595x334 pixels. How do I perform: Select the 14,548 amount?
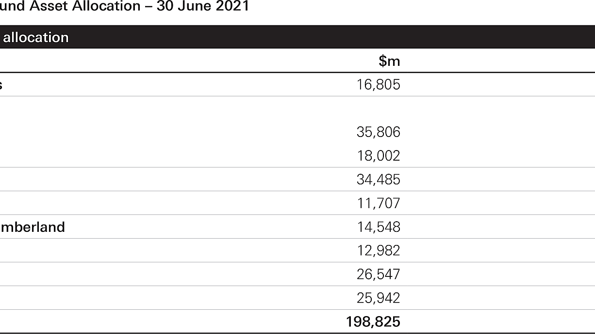tap(379, 227)
